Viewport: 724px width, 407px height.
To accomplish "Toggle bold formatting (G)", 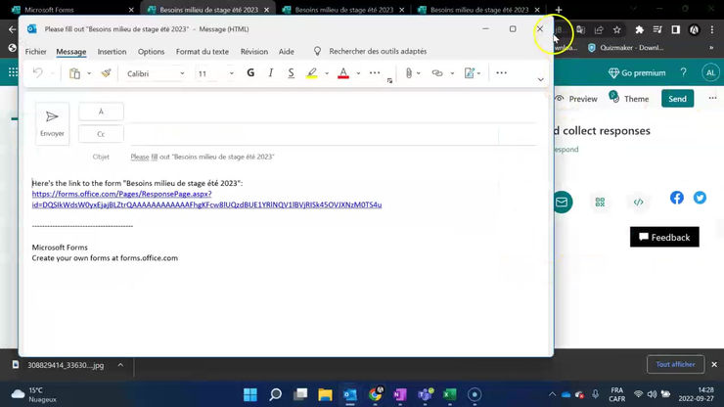I will point(250,73).
